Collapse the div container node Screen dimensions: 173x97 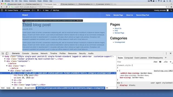point(5,61)
